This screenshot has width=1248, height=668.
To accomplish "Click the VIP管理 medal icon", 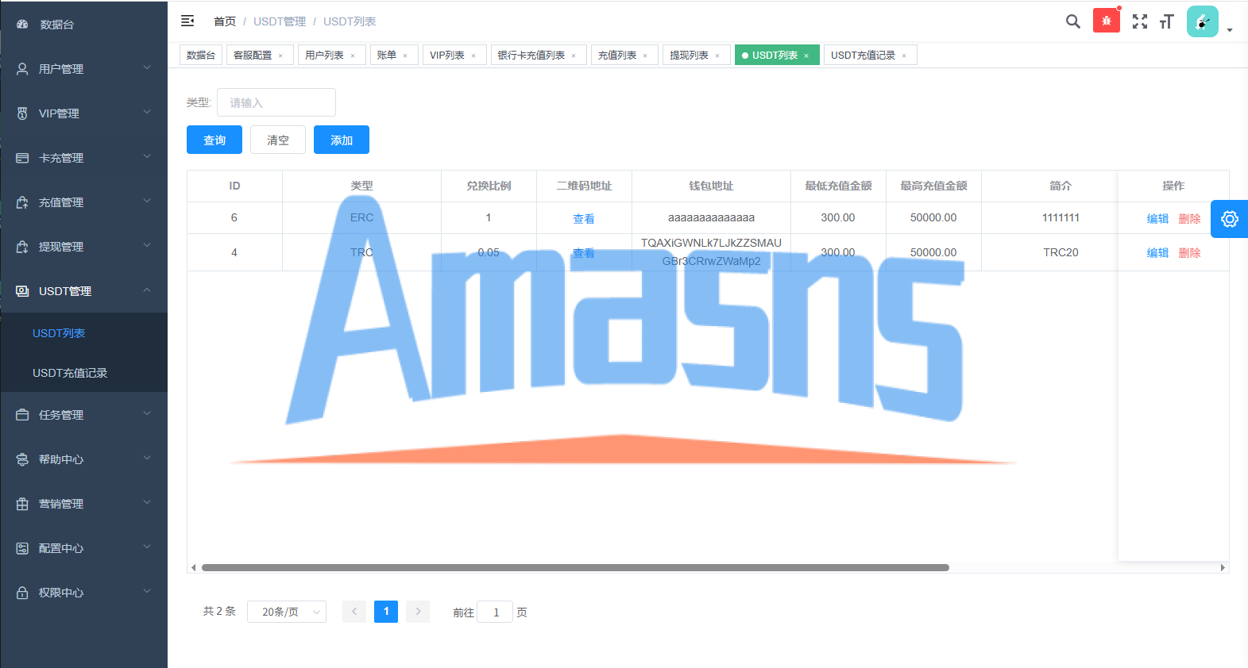I will point(22,113).
